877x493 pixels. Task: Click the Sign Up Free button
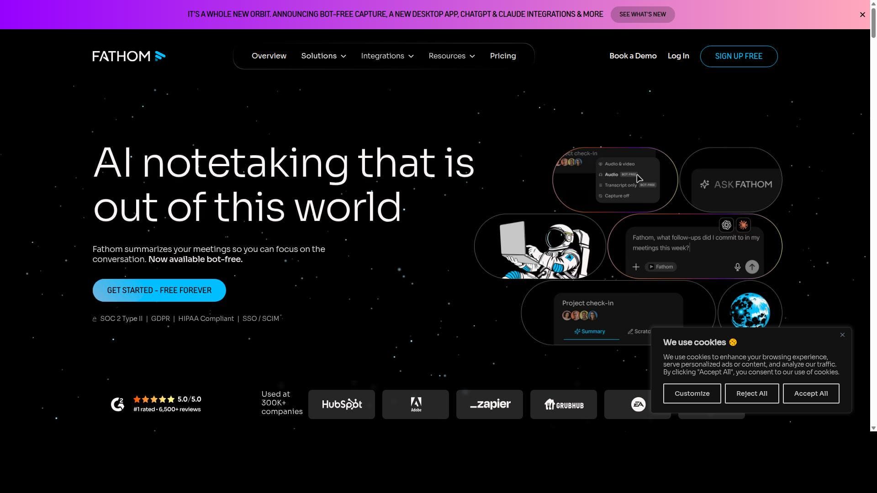pyautogui.click(x=739, y=56)
